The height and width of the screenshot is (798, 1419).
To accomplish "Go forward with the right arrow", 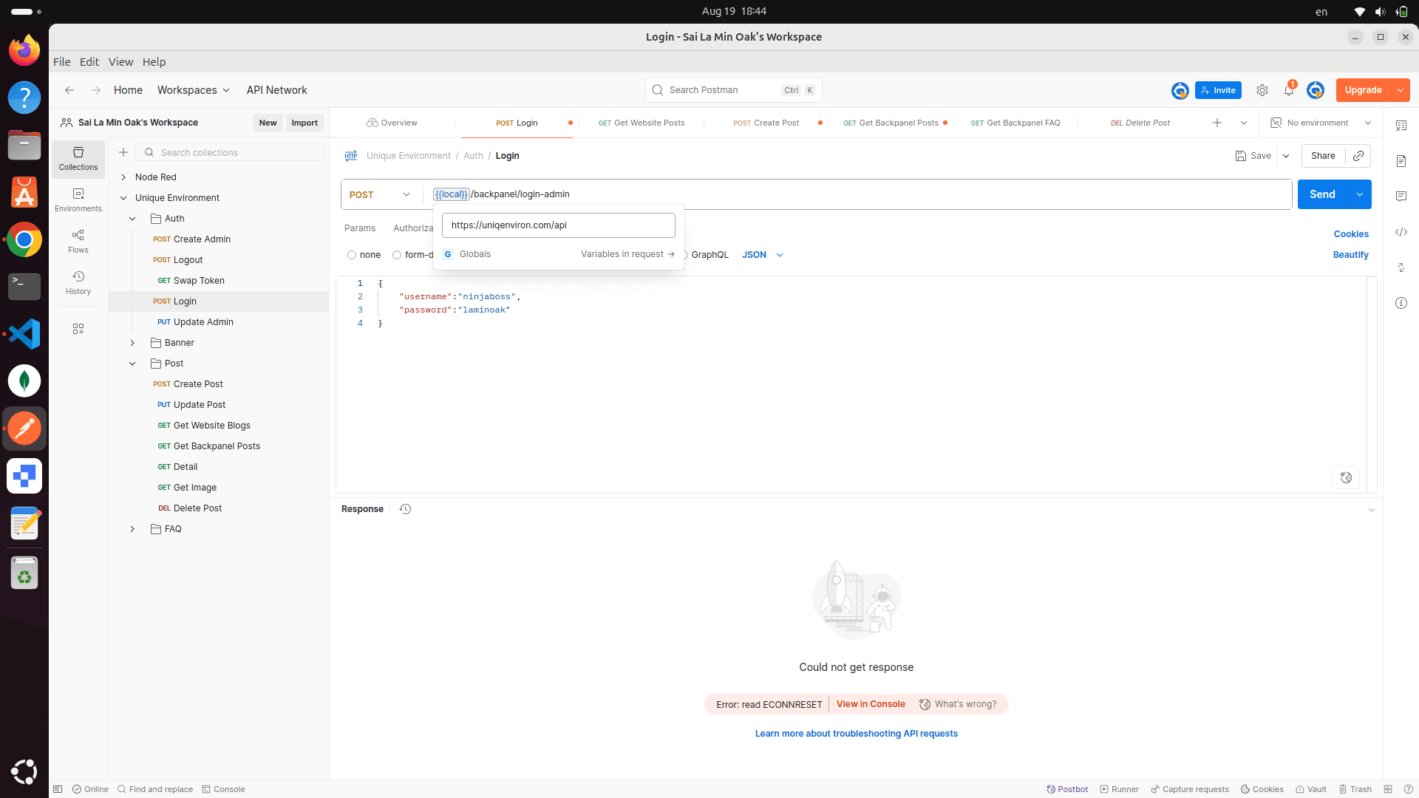I will [x=96, y=90].
